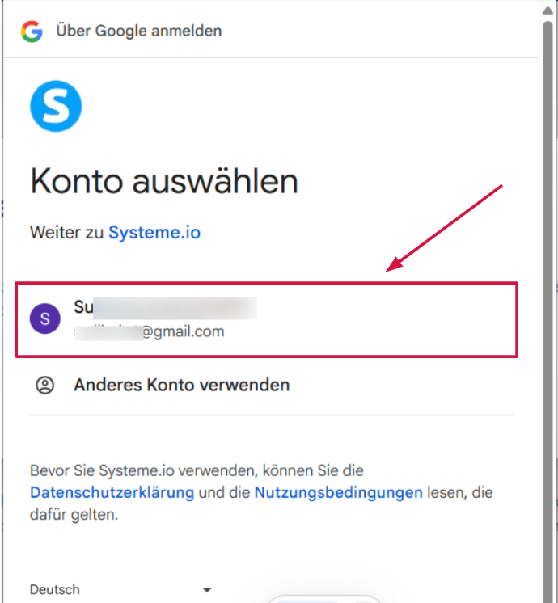This screenshot has width=558, height=603.
Task: Click the gmail.com email address text
Action: coord(150,331)
